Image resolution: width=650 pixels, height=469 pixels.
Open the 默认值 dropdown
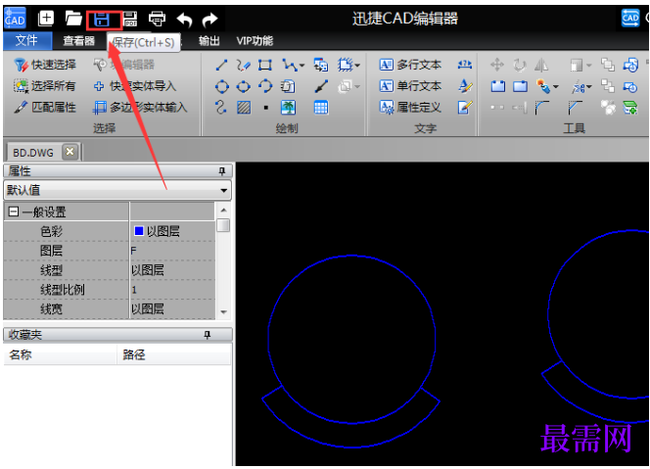pos(224,190)
